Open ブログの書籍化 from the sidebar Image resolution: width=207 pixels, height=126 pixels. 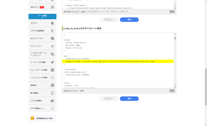click(x=42, y=101)
